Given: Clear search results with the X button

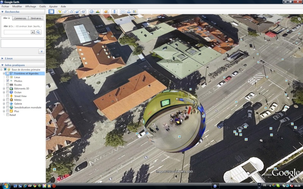Looking at the screenshot, I should point(42,51).
